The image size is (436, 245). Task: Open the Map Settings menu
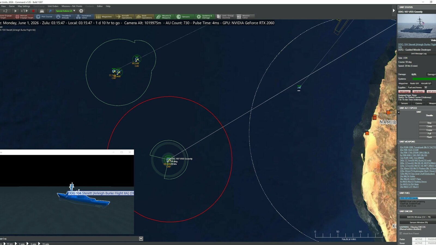pyautogui.click(x=24, y=6)
